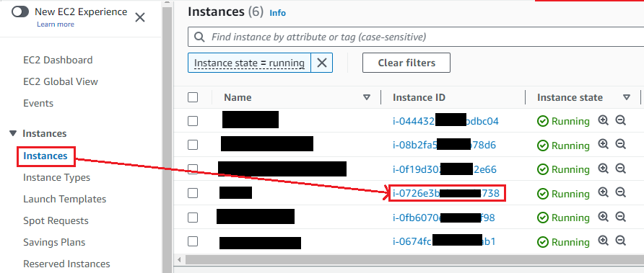Open the Instances Info link

pos(277,13)
